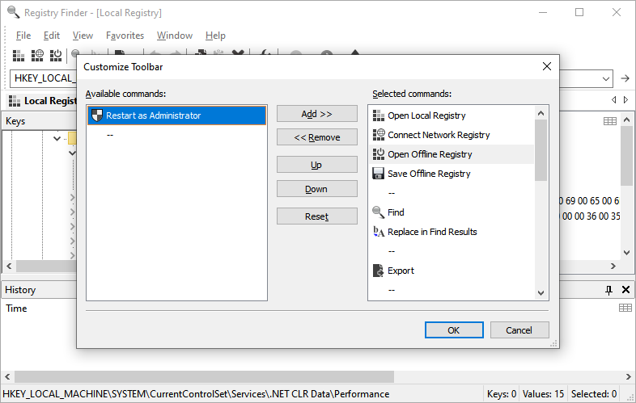The width and height of the screenshot is (636, 403).
Task: Open the File menu
Action: point(23,36)
